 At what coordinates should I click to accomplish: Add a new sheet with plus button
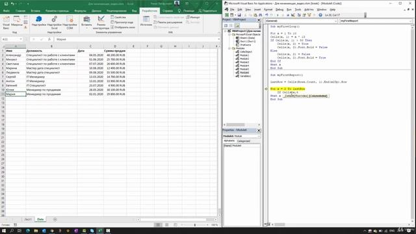click(55, 220)
